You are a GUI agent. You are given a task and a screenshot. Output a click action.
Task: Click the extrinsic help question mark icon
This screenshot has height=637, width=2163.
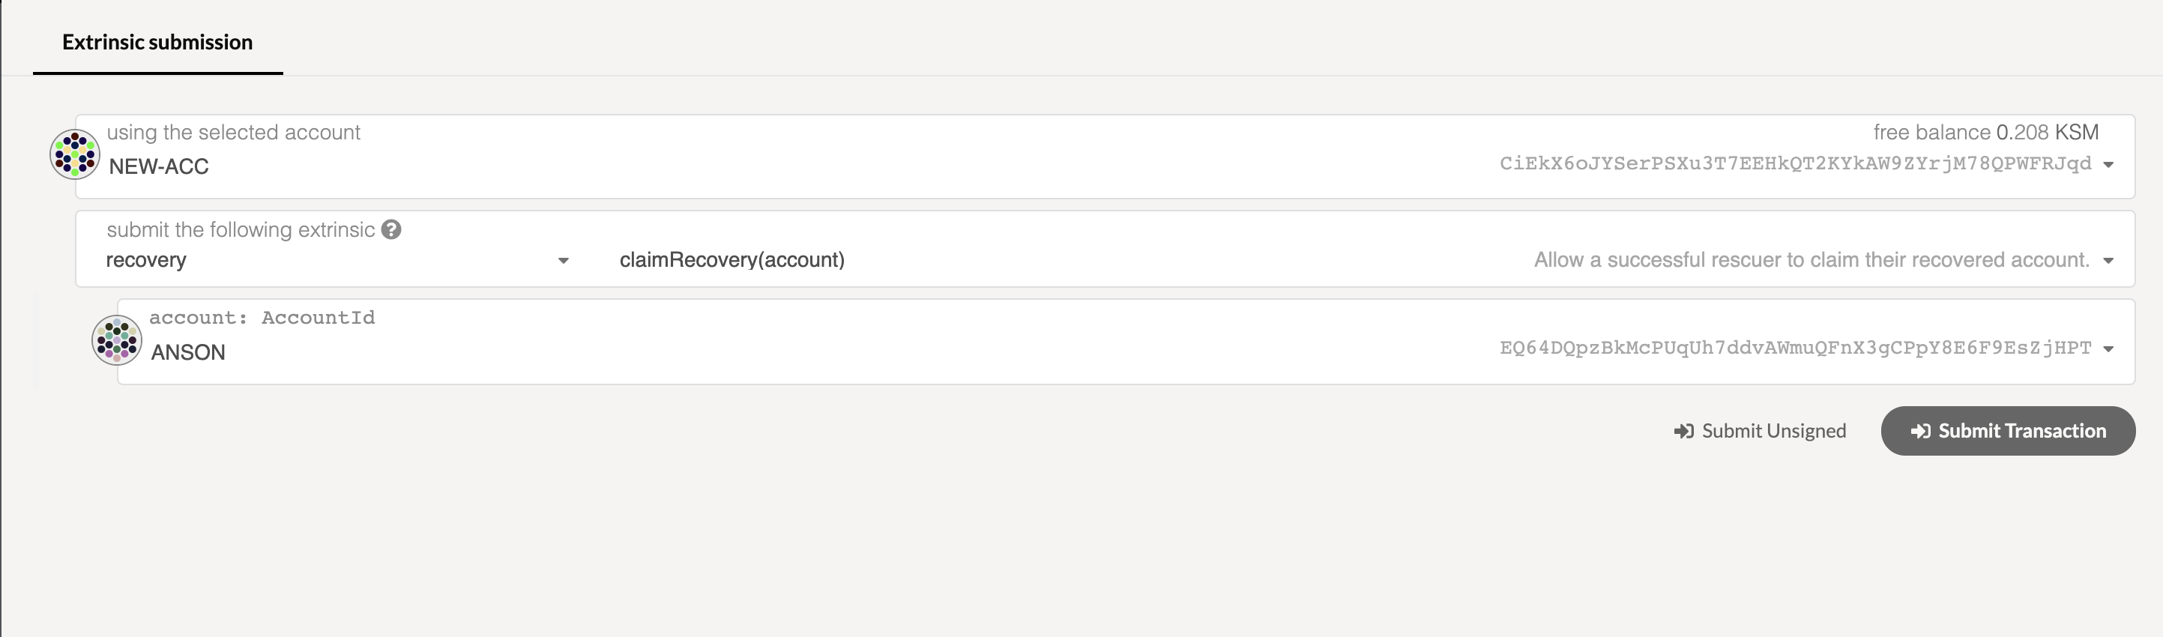391,229
